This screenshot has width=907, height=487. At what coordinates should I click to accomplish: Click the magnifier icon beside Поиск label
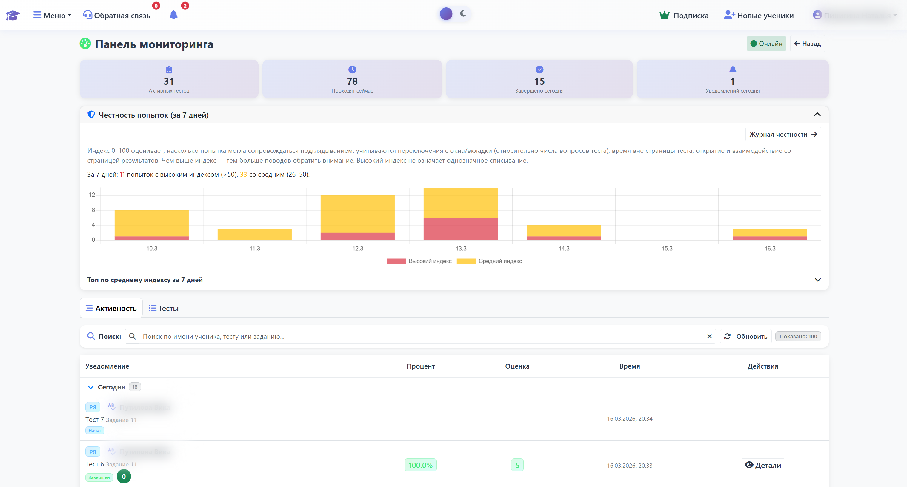(x=91, y=336)
